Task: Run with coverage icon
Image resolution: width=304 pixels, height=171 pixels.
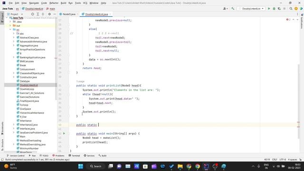Action: click(279, 9)
